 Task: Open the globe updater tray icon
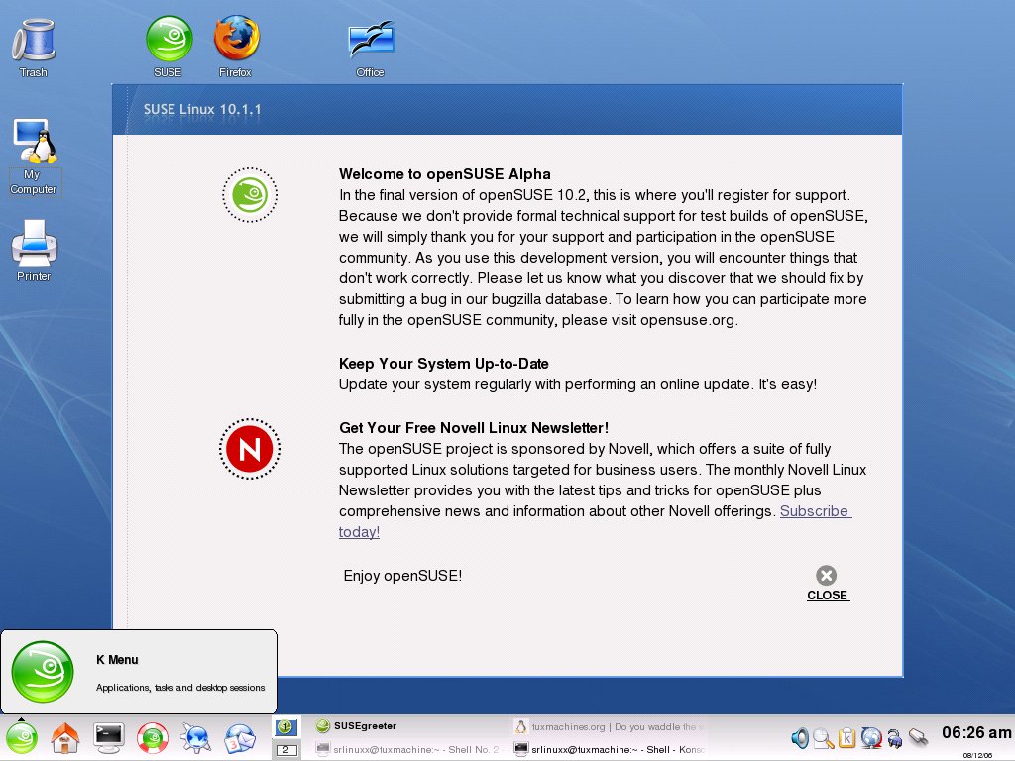[x=871, y=737]
